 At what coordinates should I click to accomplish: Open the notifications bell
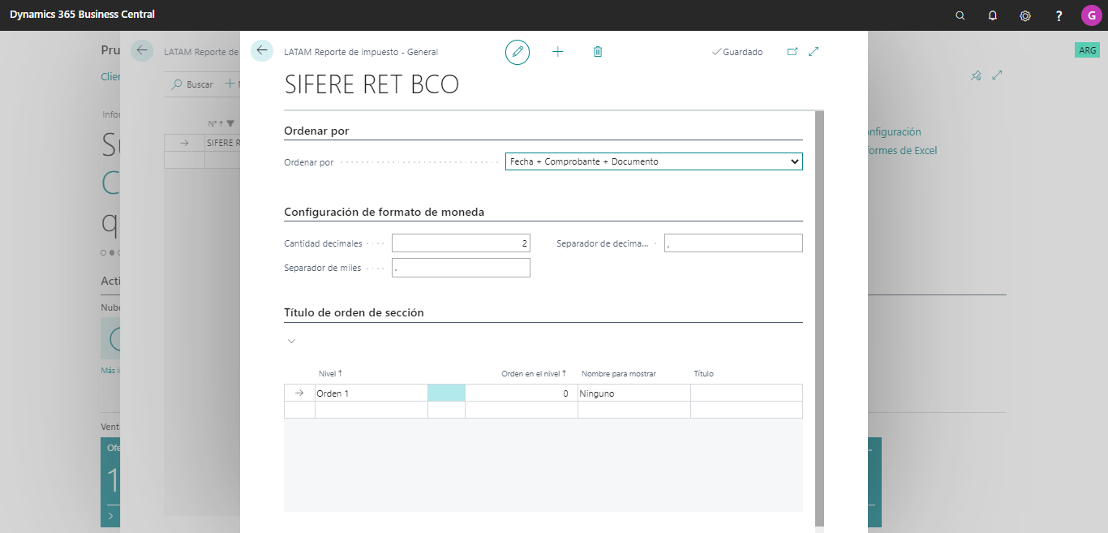(993, 15)
